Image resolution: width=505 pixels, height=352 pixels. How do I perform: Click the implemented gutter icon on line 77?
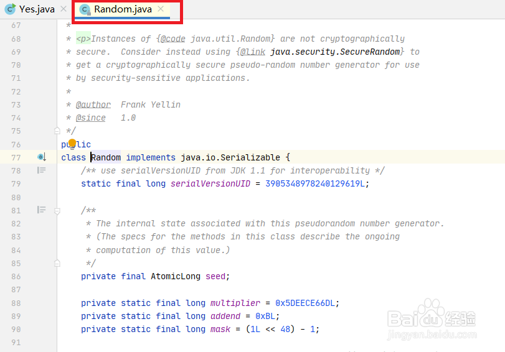pyautogui.click(x=42, y=157)
